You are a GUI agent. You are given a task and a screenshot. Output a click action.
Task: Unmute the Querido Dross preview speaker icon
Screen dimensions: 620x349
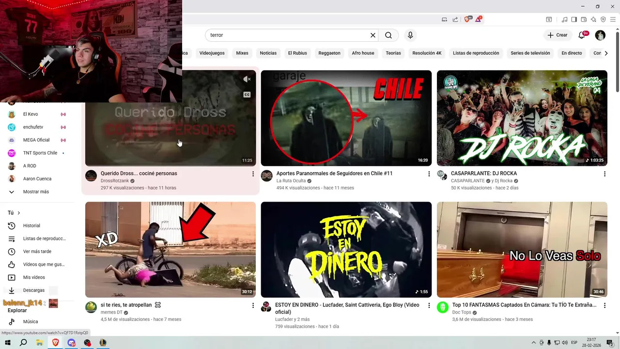[247, 79]
